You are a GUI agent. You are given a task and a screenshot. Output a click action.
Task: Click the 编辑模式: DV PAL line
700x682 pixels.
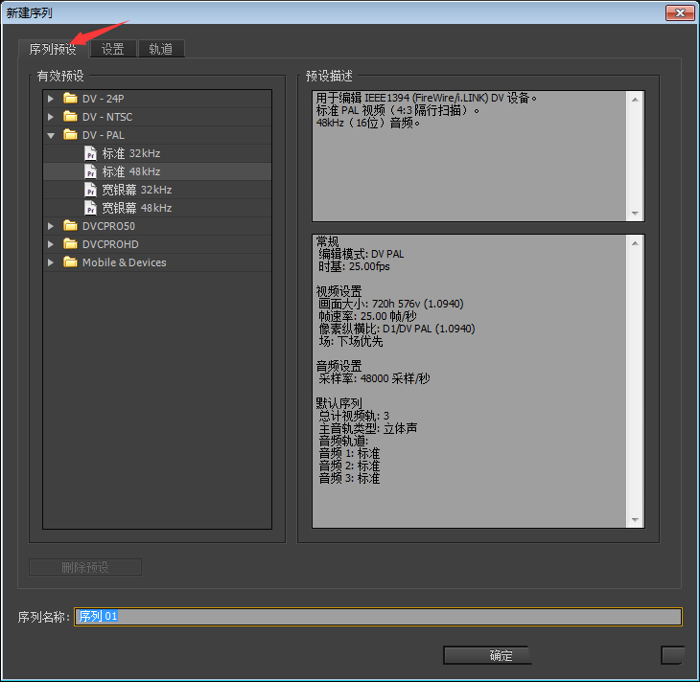tap(362, 254)
